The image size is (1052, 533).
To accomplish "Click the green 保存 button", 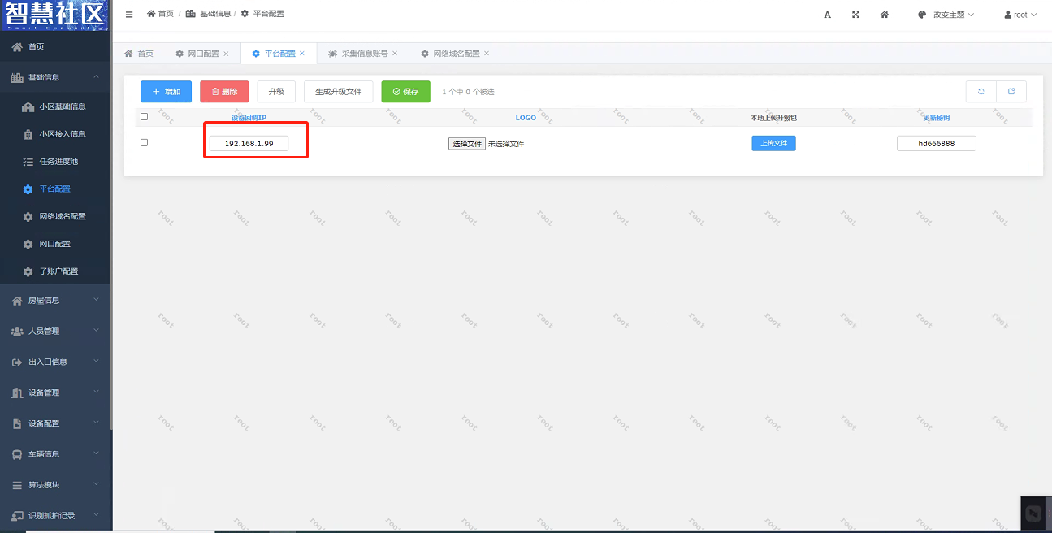I will (405, 92).
